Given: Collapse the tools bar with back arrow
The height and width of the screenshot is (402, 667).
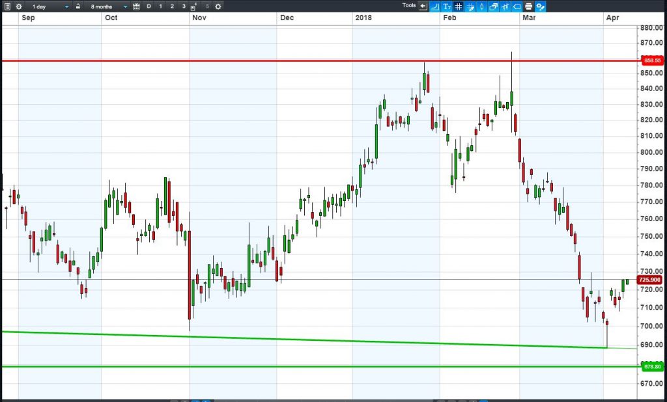Looking at the screenshot, I should point(423,7).
